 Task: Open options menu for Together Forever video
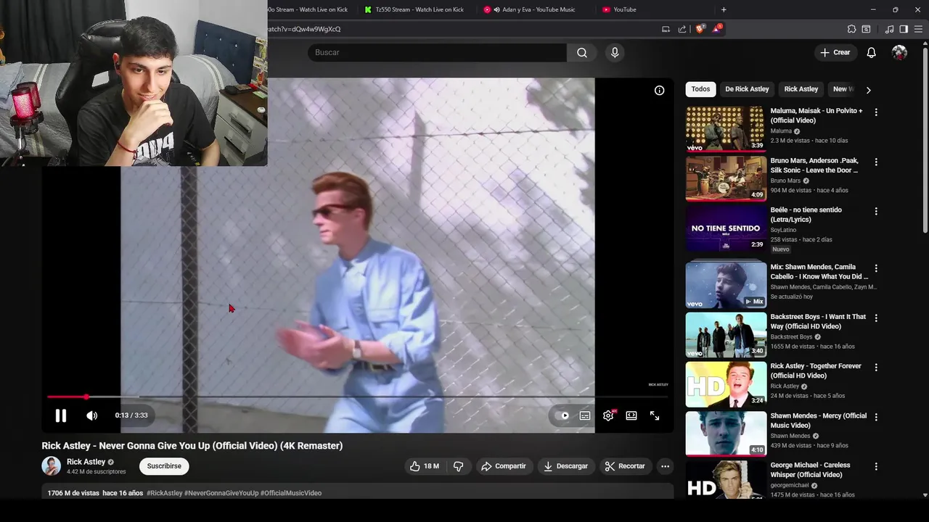(876, 367)
